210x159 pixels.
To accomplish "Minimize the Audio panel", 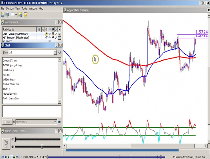I will 57,131.
